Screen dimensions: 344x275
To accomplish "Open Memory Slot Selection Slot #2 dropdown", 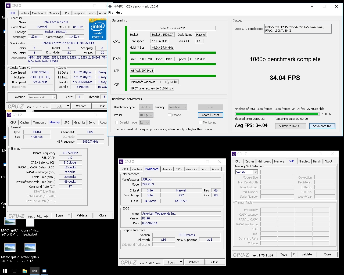I will click(246, 172).
